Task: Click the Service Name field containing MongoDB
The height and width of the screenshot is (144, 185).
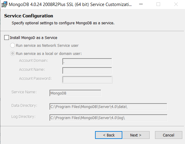Action: pyautogui.click(x=75, y=93)
